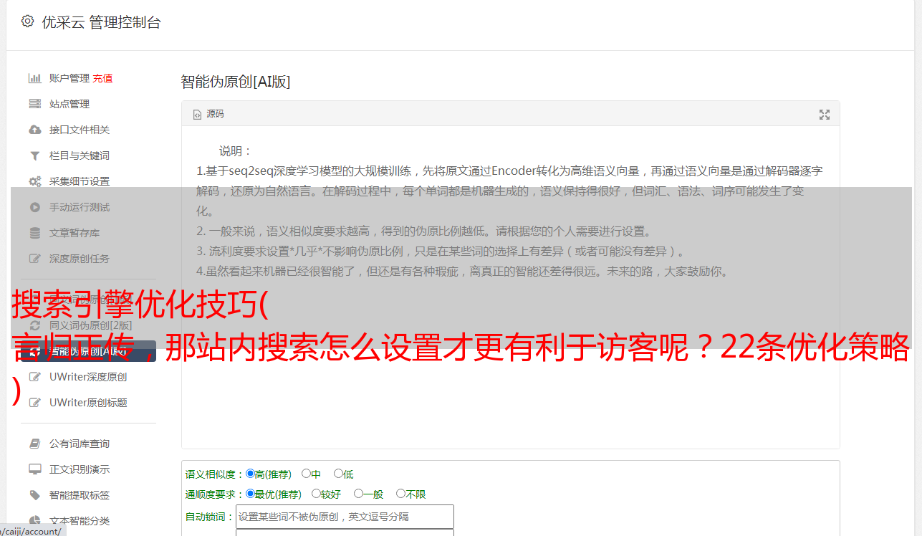Click the server icon next to 站点管理
922x536 pixels.
point(34,104)
